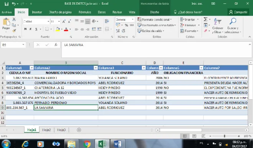Toggle italic (K) formatting
Viewport: 253px width, 148px height.
point(31,29)
